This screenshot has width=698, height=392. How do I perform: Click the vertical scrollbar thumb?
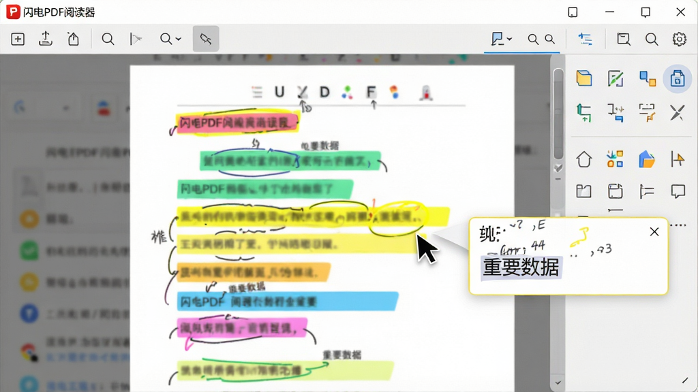click(x=558, y=114)
